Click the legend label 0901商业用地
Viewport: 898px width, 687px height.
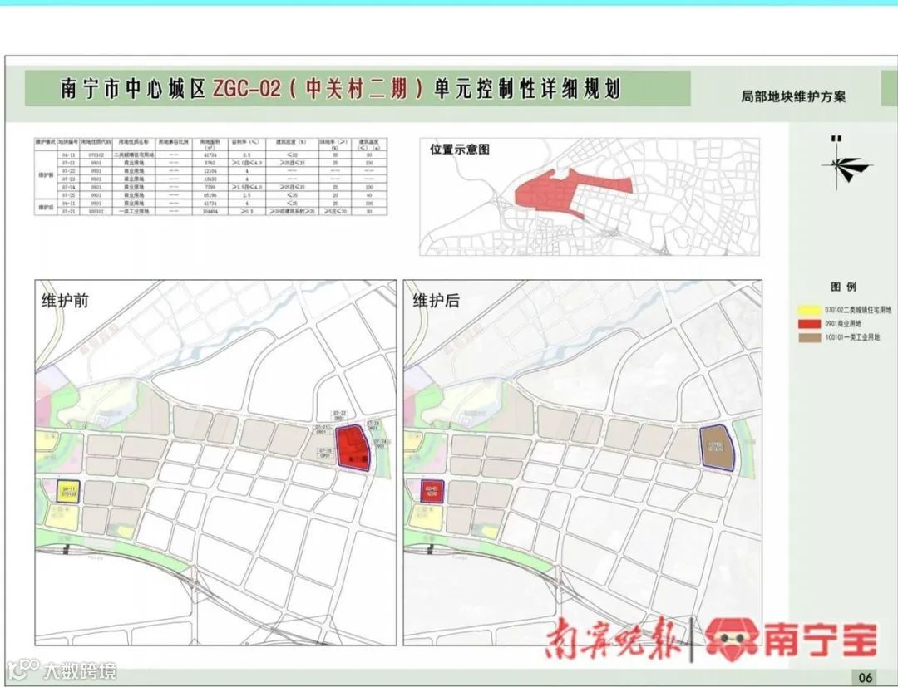coord(843,324)
